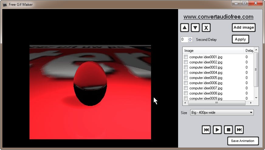The height and width of the screenshot is (150, 265).
Task: Click the Save Animation button
Action: (243, 141)
